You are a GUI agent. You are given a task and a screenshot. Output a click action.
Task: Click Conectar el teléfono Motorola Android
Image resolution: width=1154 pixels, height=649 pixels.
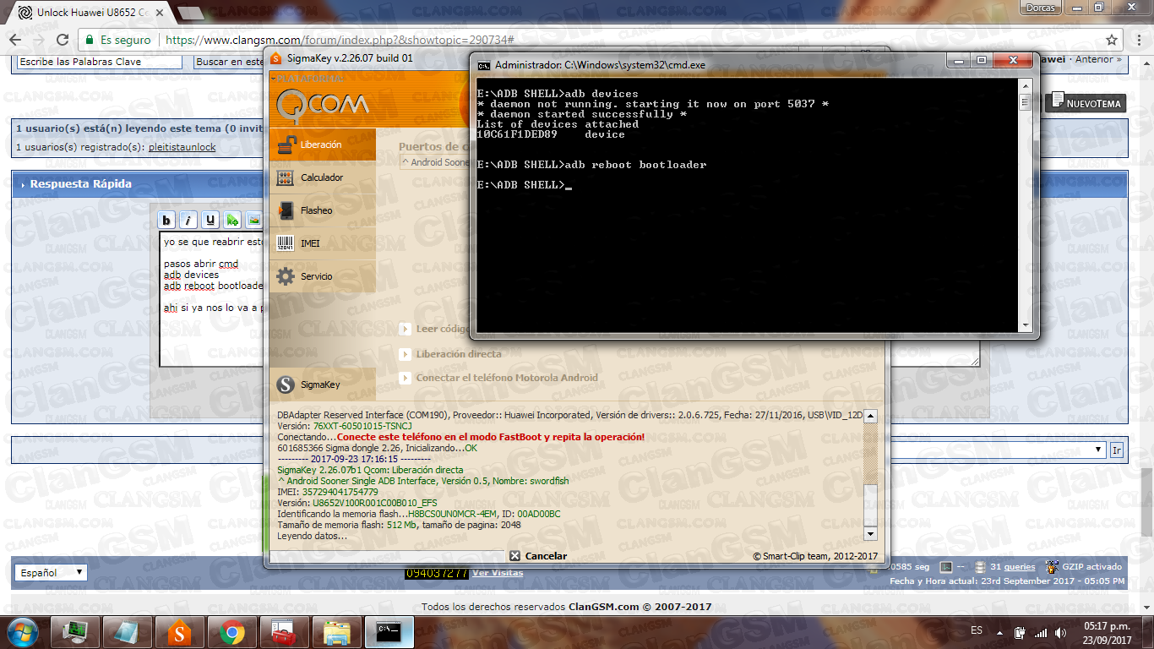(x=506, y=378)
